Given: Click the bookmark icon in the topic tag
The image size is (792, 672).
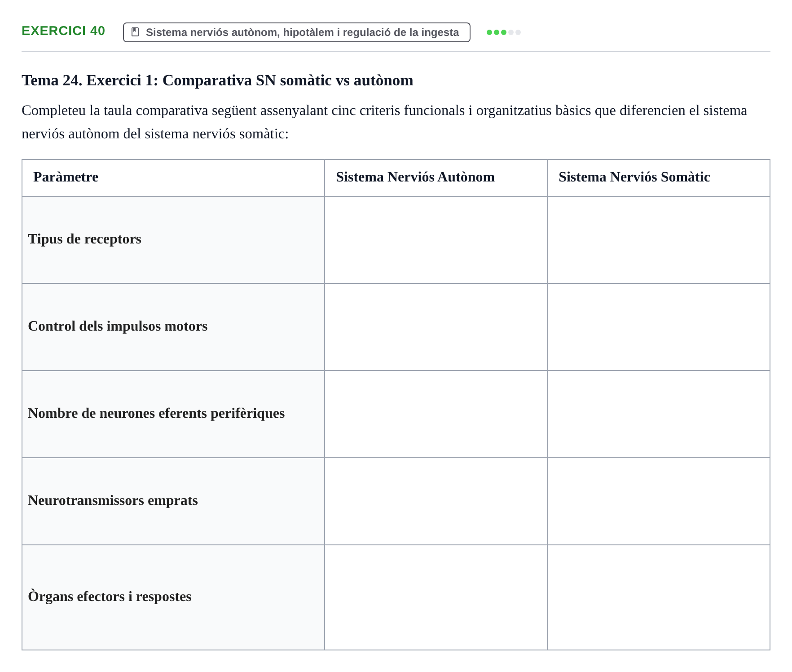Looking at the screenshot, I should (135, 32).
